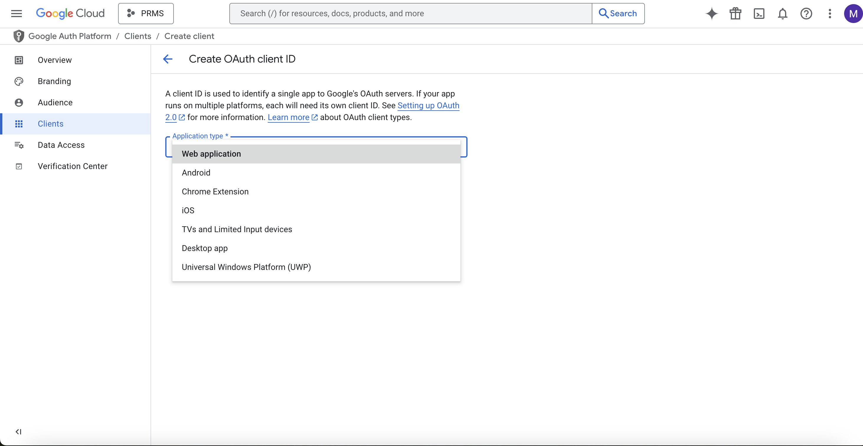Click the blue Search button
This screenshot has height=446, width=863.
tap(618, 13)
